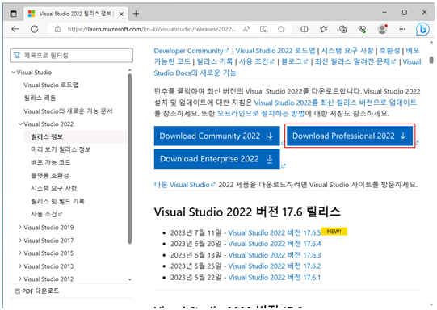
Task: Click the address bar URL
Action: pyautogui.click(x=152, y=29)
